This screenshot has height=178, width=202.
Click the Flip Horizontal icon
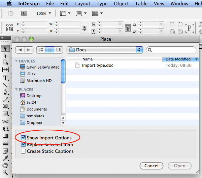pyautogui.click(x=172, y=32)
